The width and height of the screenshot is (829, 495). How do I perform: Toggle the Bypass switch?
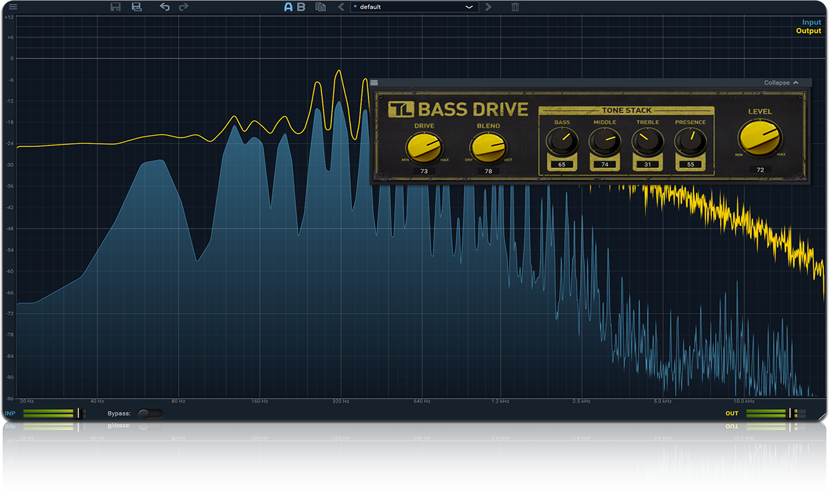tap(150, 414)
